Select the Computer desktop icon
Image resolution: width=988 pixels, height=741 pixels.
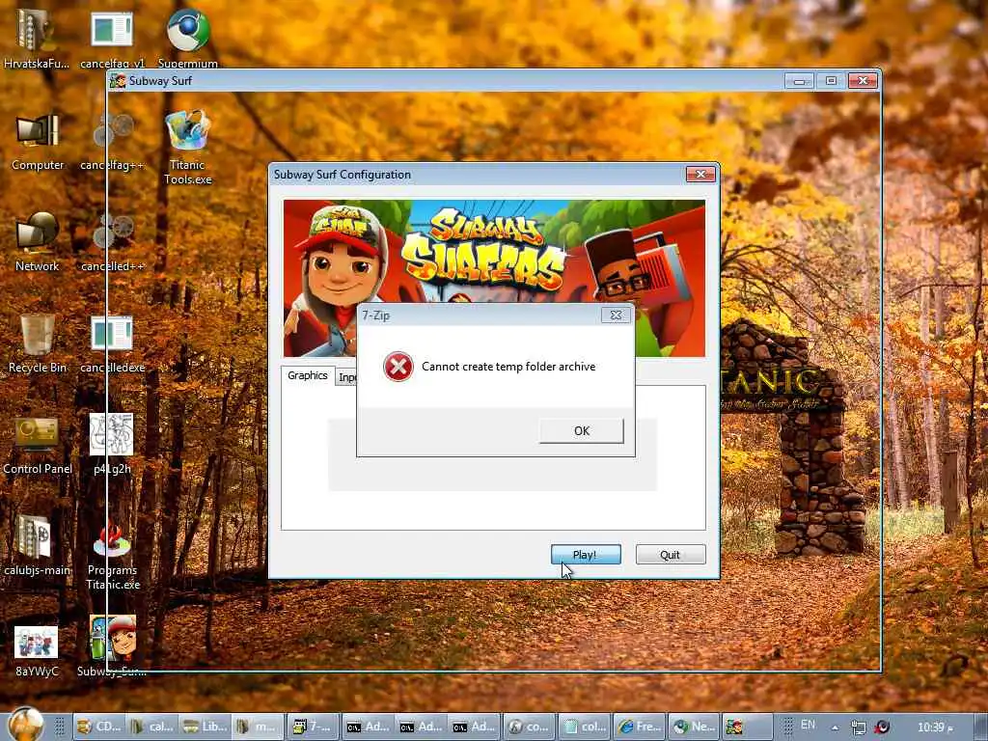pos(38,142)
